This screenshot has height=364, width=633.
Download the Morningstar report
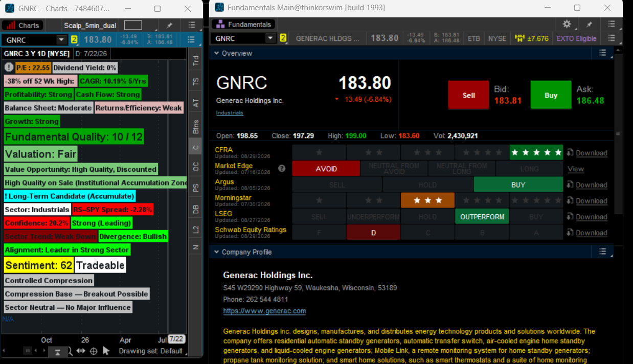(587, 201)
